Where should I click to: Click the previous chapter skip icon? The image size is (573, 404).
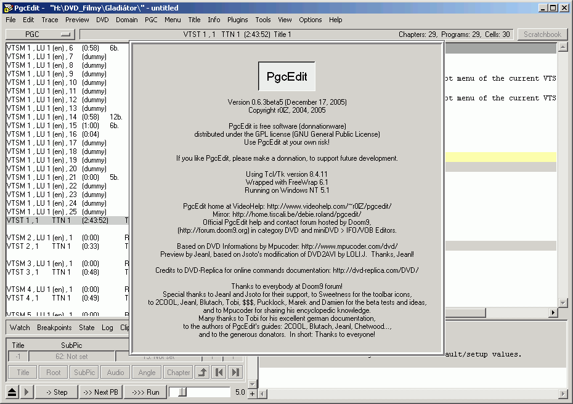[219, 372]
